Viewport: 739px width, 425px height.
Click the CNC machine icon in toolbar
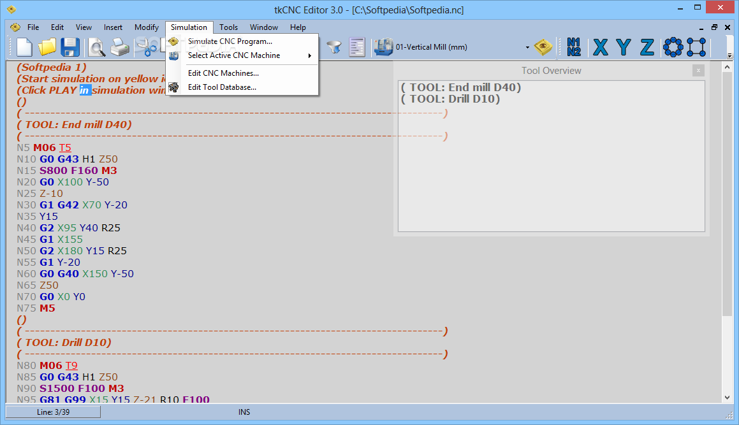[383, 47]
